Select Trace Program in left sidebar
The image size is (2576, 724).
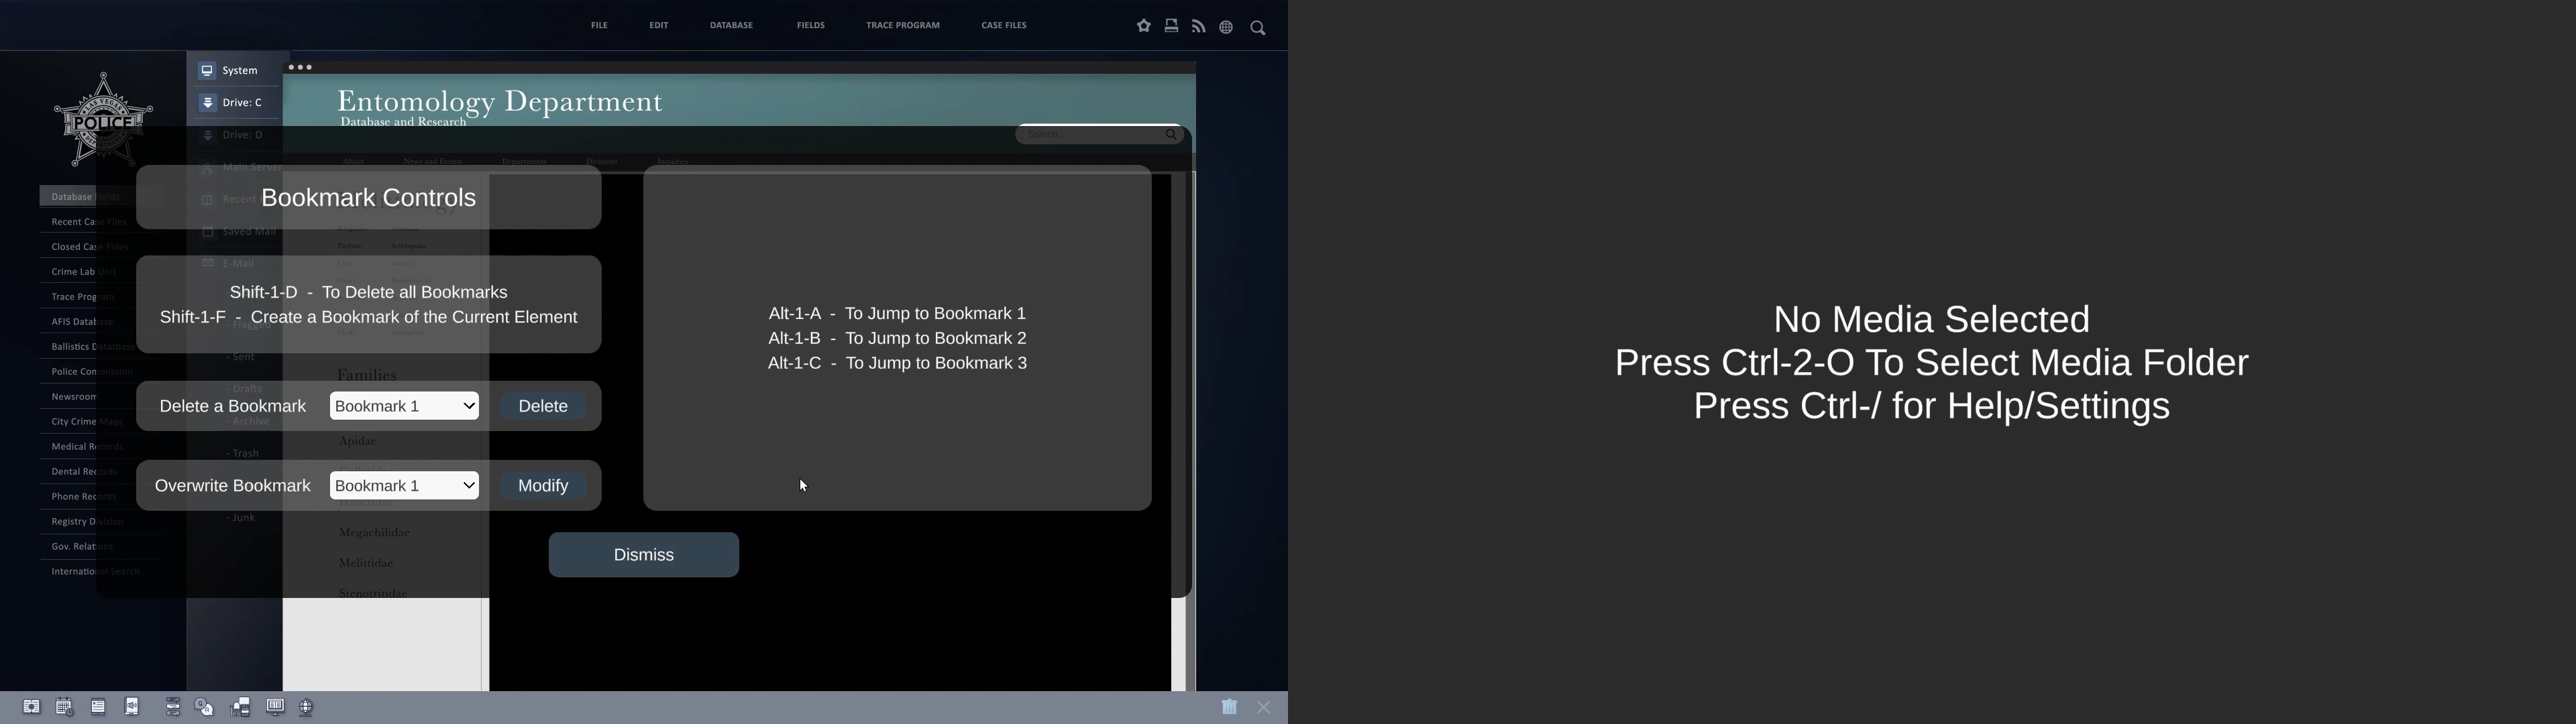tap(82, 297)
